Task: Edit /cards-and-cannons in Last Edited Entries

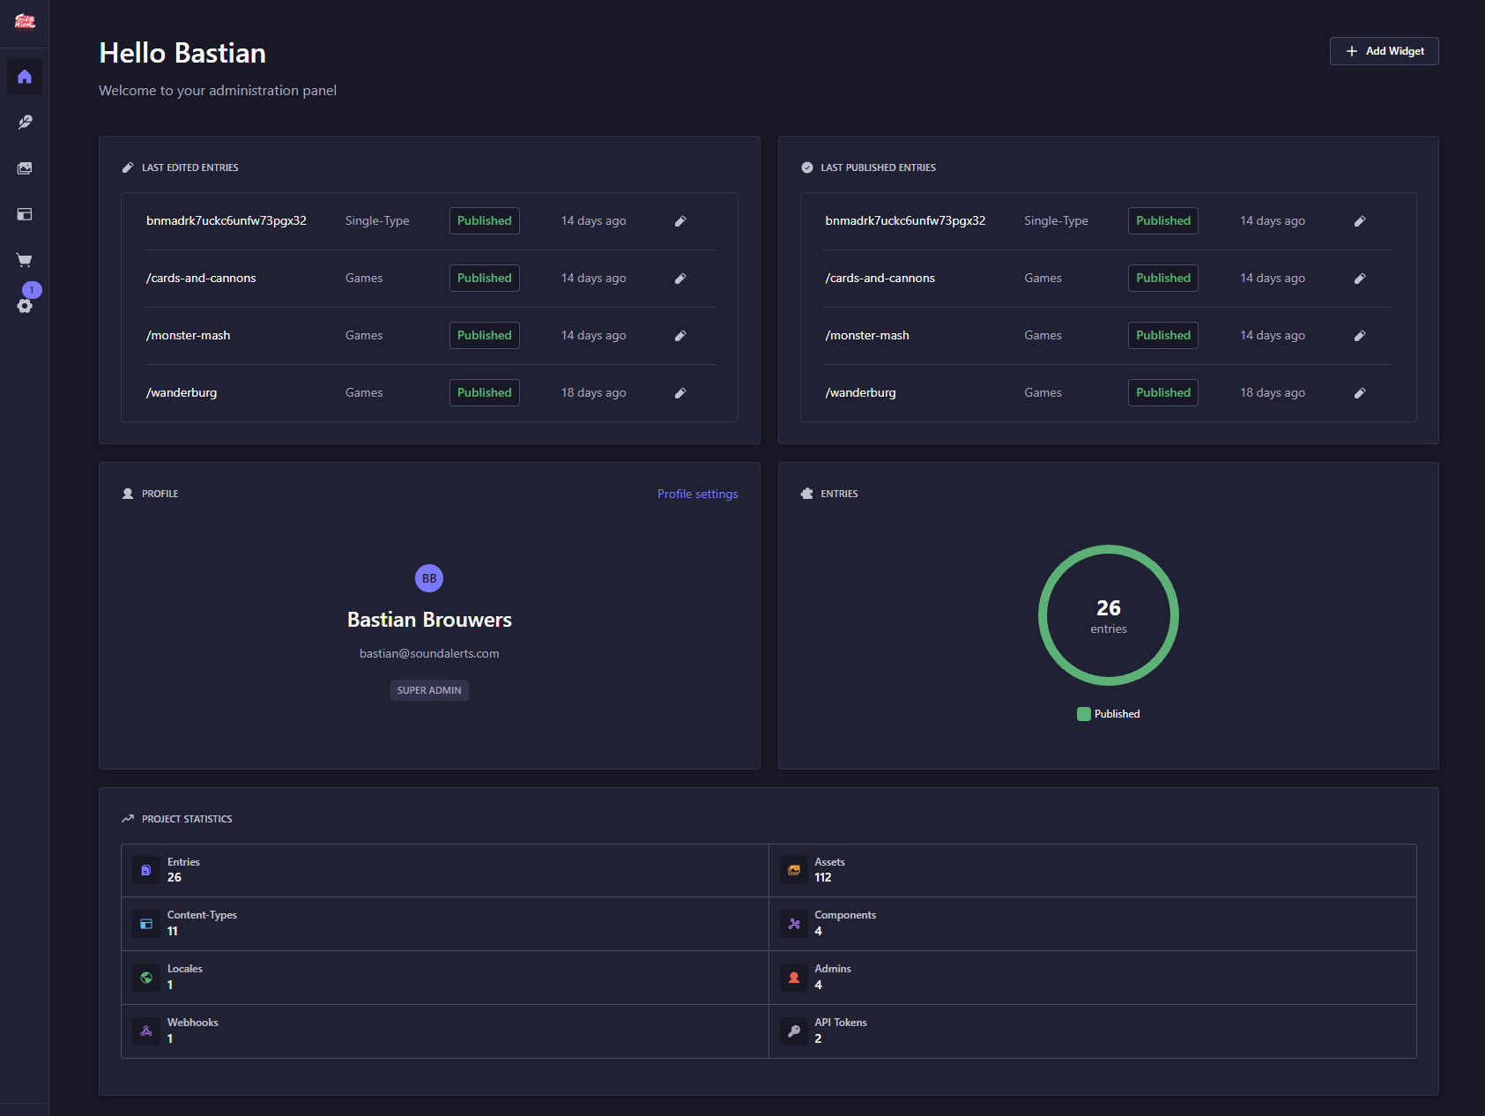Action: (680, 279)
